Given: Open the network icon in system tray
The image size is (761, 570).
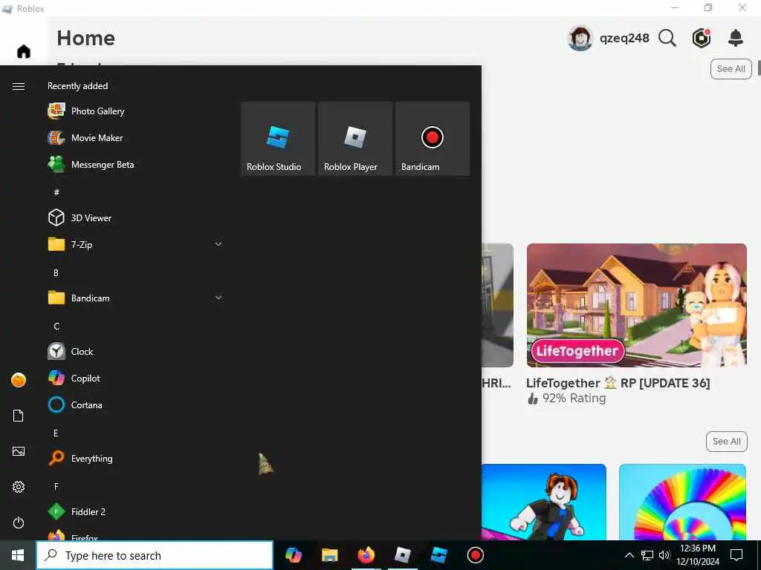Looking at the screenshot, I should (x=647, y=555).
